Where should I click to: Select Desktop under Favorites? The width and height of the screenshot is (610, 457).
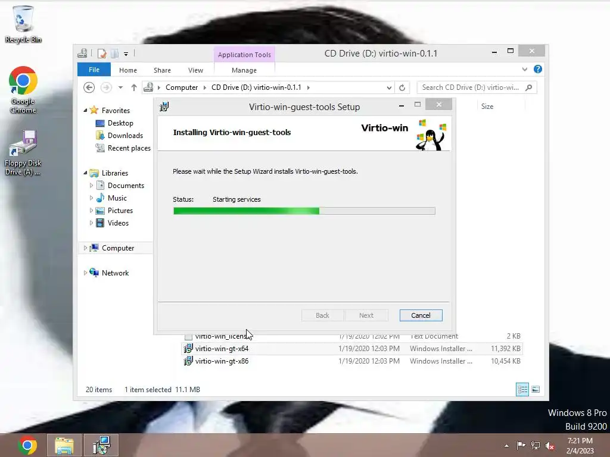coord(120,123)
